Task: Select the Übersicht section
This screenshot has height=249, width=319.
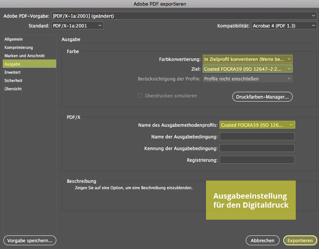Action: [x=30, y=89]
